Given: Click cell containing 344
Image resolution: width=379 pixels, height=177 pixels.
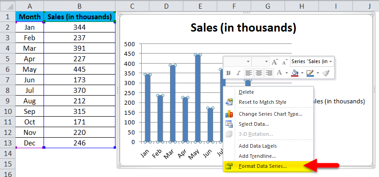Looking at the screenshot, I should pos(80,27).
